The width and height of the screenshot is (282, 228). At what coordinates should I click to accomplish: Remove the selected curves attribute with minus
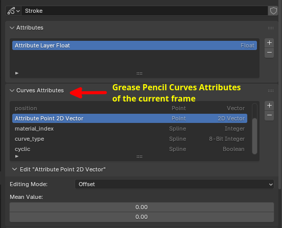coord(269,115)
